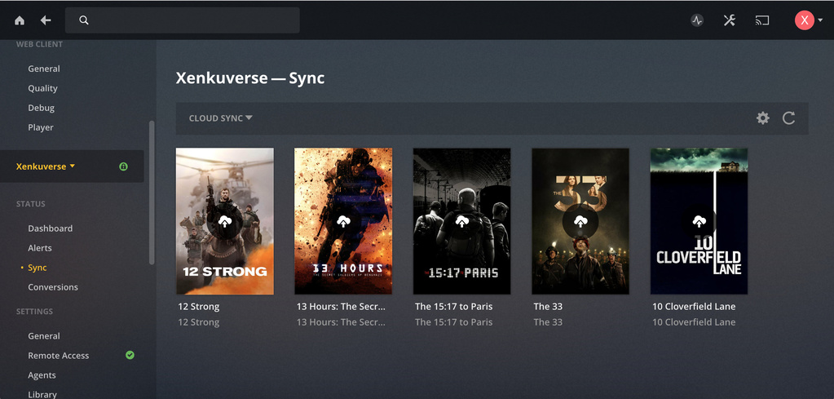The image size is (834, 399).
Task: Open the user avatar X menu
Action: pyautogui.click(x=804, y=20)
